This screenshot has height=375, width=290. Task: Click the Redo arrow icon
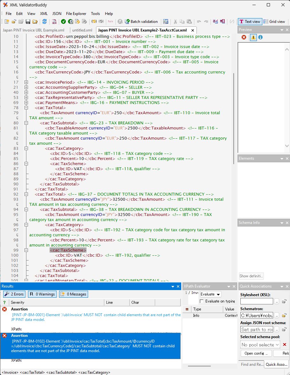[x=206, y=22]
